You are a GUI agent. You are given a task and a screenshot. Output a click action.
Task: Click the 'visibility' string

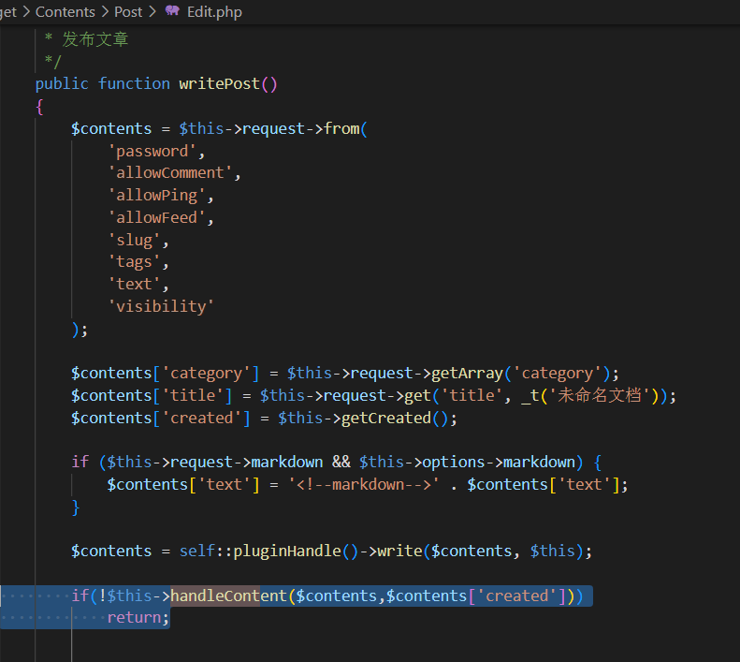(161, 306)
